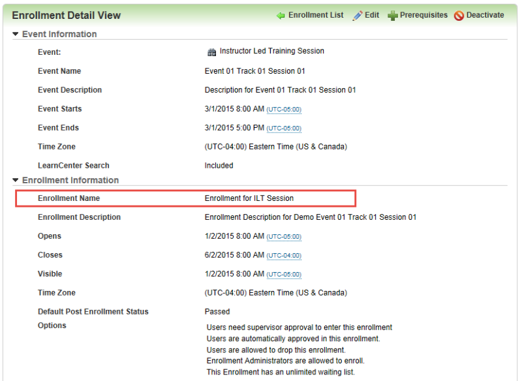The height and width of the screenshot is (381, 522).
Task: Select the Edit pencil icon
Action: 357,14
